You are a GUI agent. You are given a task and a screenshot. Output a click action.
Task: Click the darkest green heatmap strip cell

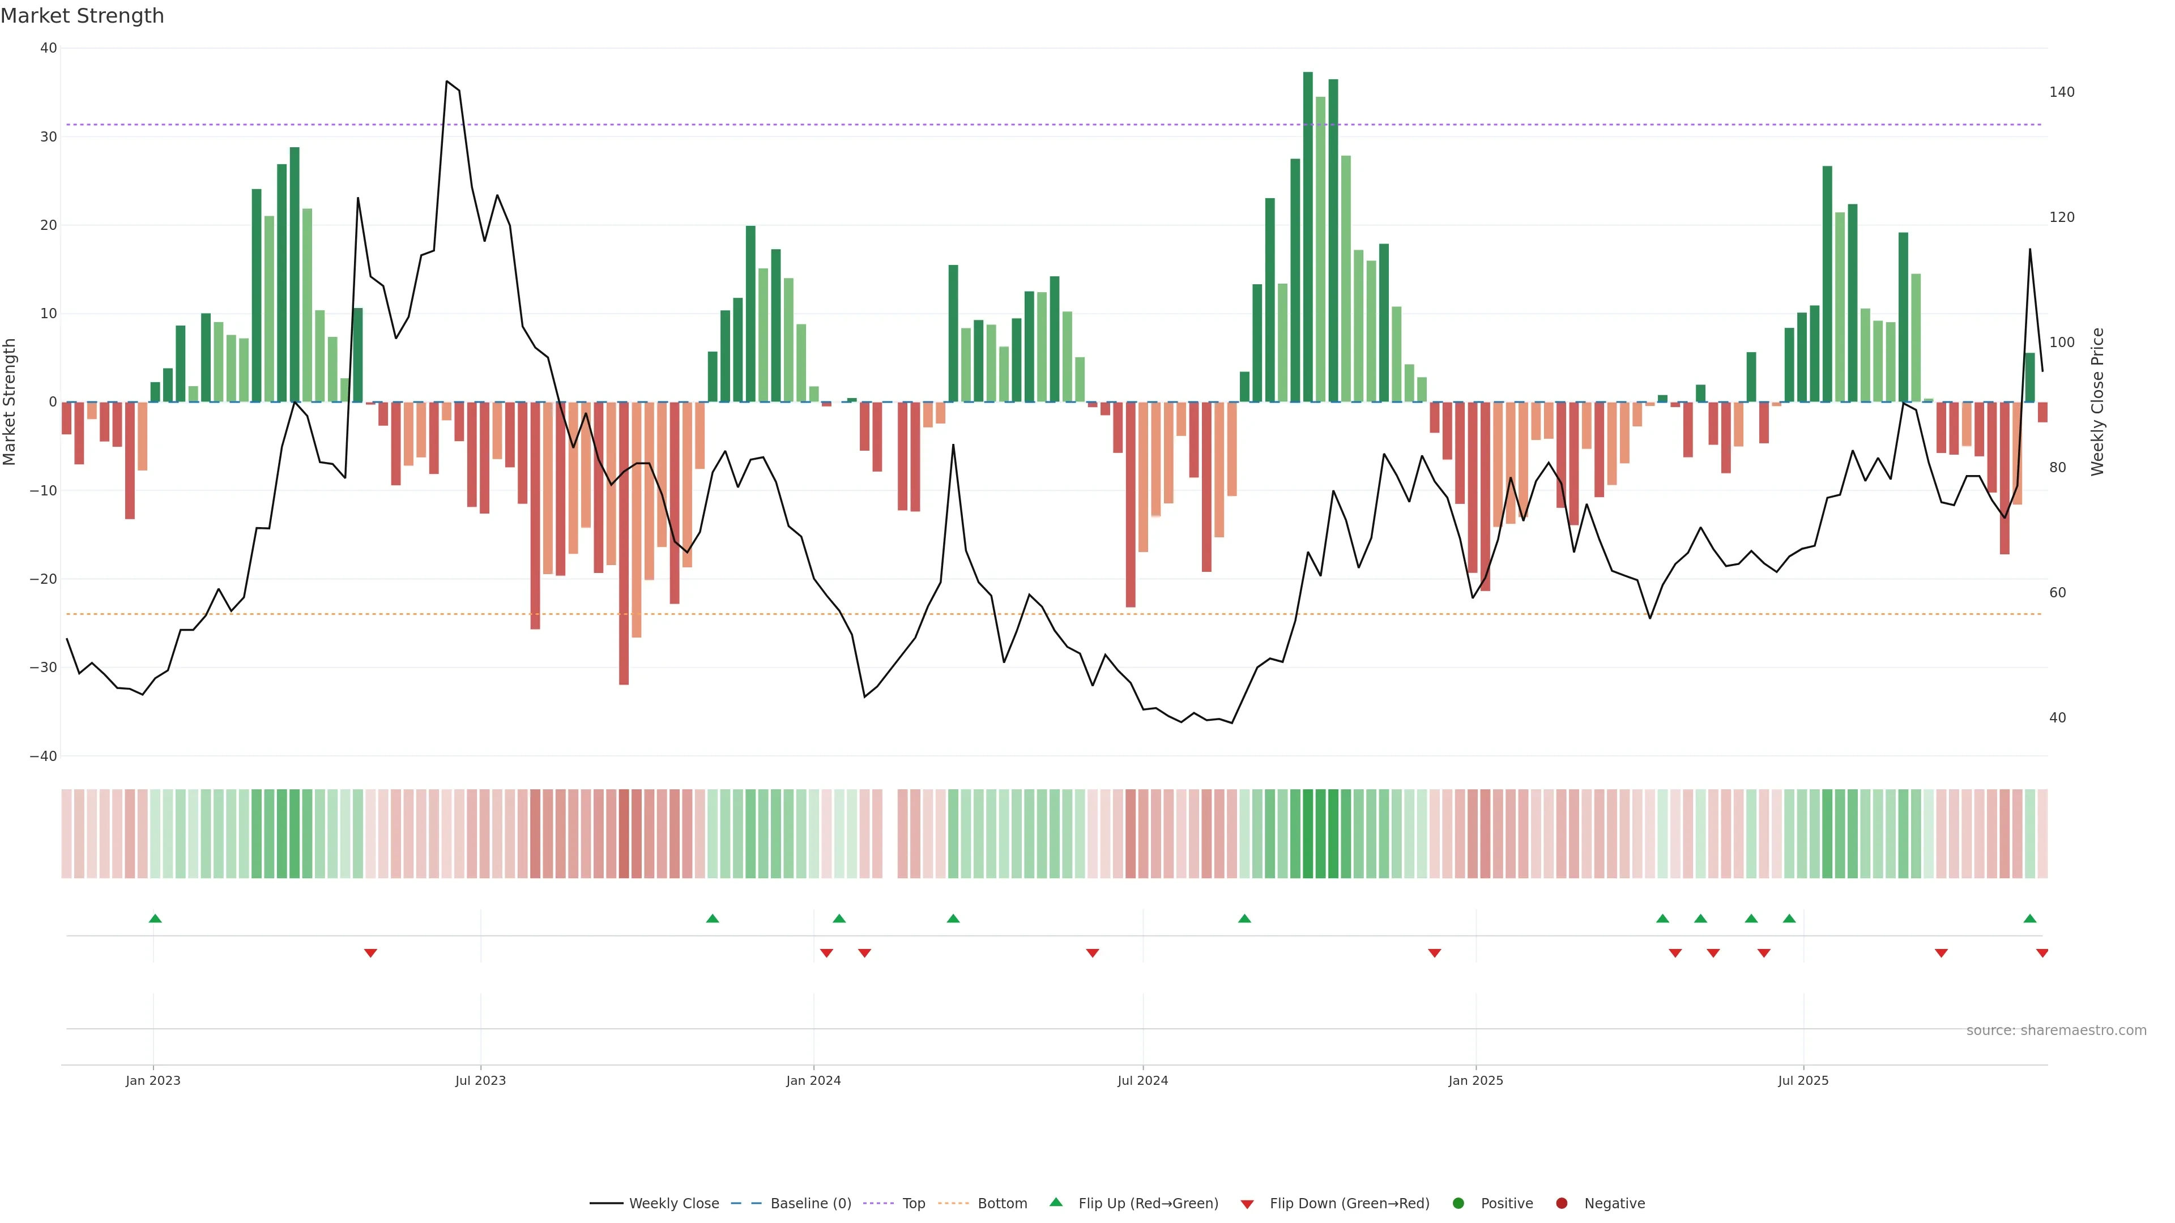click(1308, 834)
